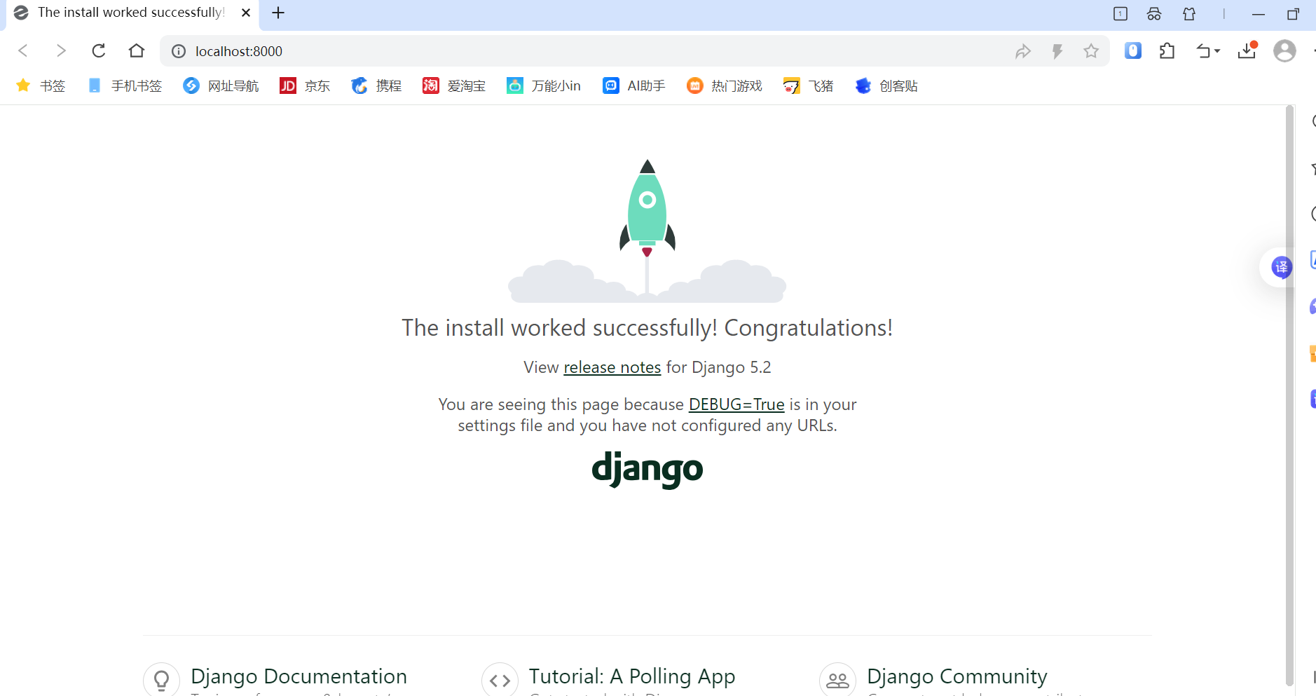This screenshot has height=696, width=1316.
Task: Open the 万能小in bookmark
Action: point(544,86)
